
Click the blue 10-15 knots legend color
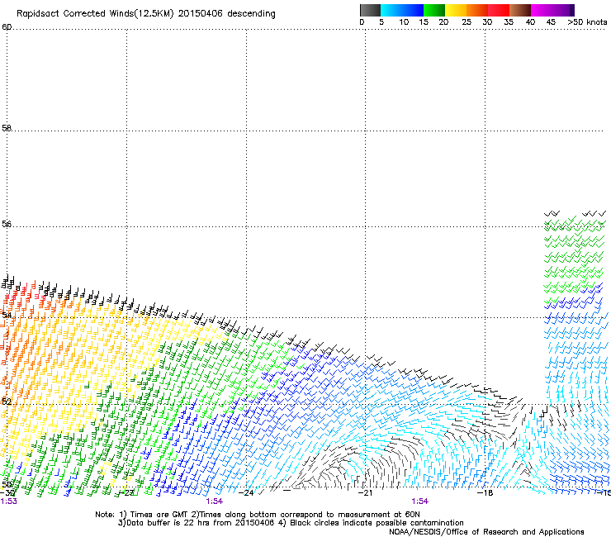click(413, 10)
